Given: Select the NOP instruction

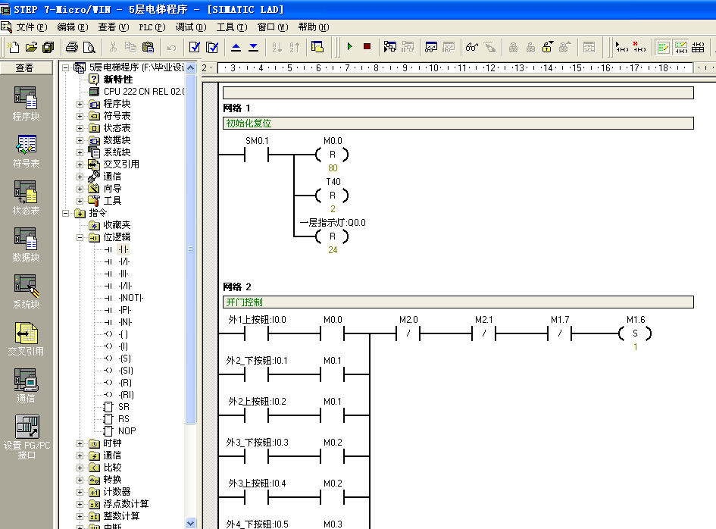Looking at the screenshot, I should [127, 431].
